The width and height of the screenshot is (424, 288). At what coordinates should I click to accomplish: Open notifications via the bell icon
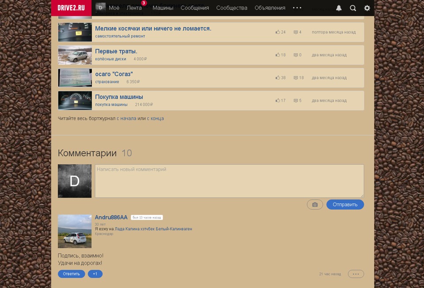(338, 8)
